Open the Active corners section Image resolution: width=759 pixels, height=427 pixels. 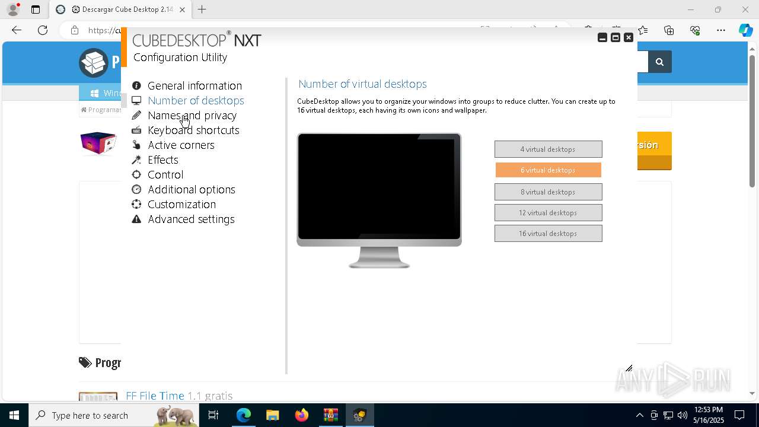(x=181, y=145)
